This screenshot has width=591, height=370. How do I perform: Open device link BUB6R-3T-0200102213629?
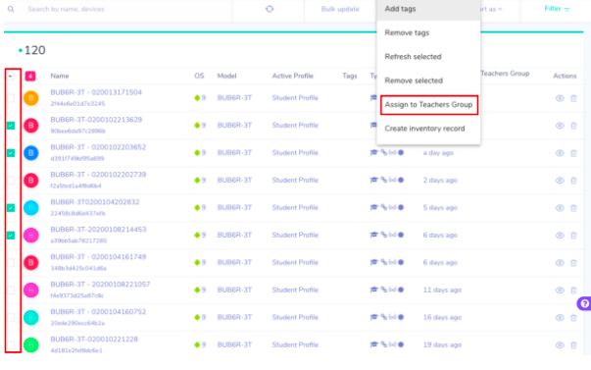(96, 120)
